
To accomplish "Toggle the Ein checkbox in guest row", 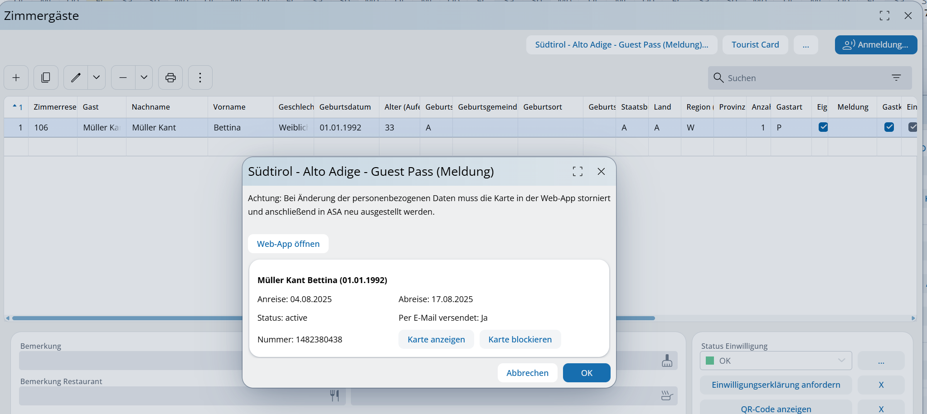I will click(912, 127).
